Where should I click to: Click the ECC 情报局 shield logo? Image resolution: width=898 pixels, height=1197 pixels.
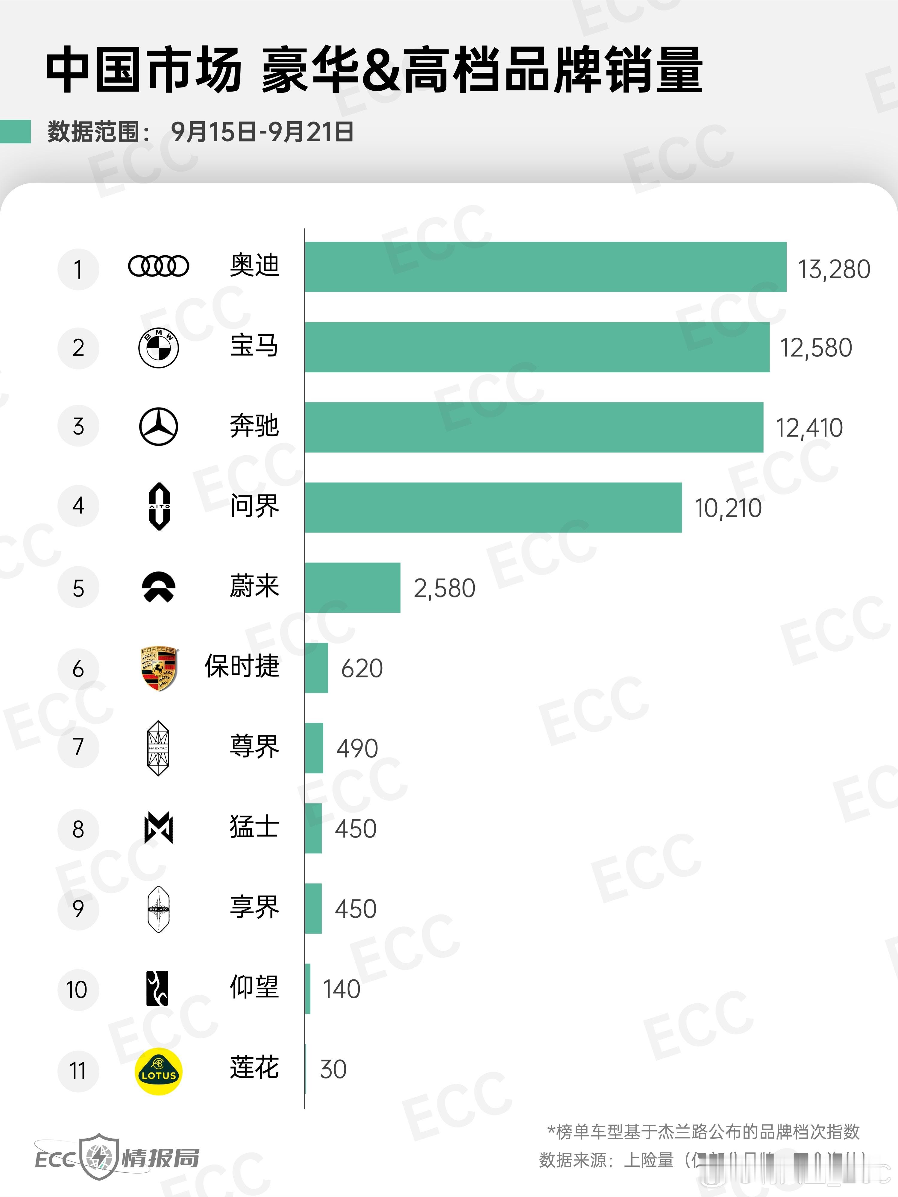click(116, 1157)
